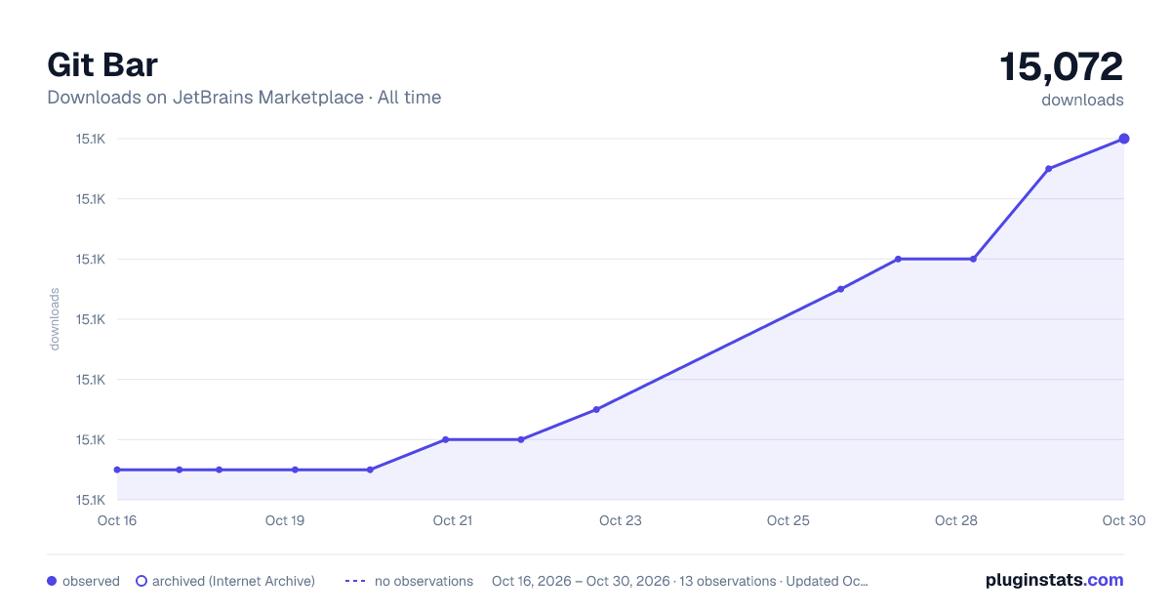
Task: Click the data point at start of Oct 28 plateau
Action: point(898,259)
